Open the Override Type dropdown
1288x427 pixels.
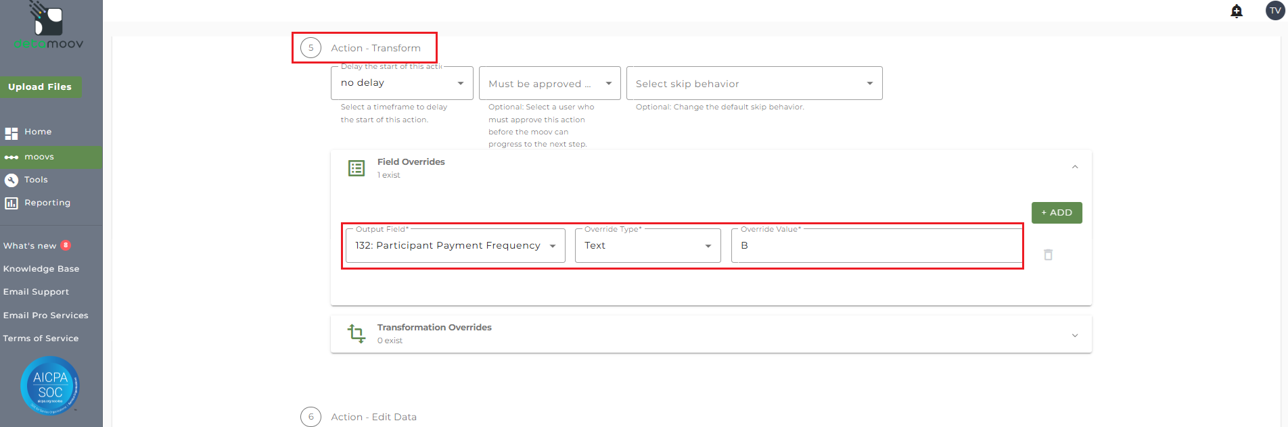[x=647, y=245]
